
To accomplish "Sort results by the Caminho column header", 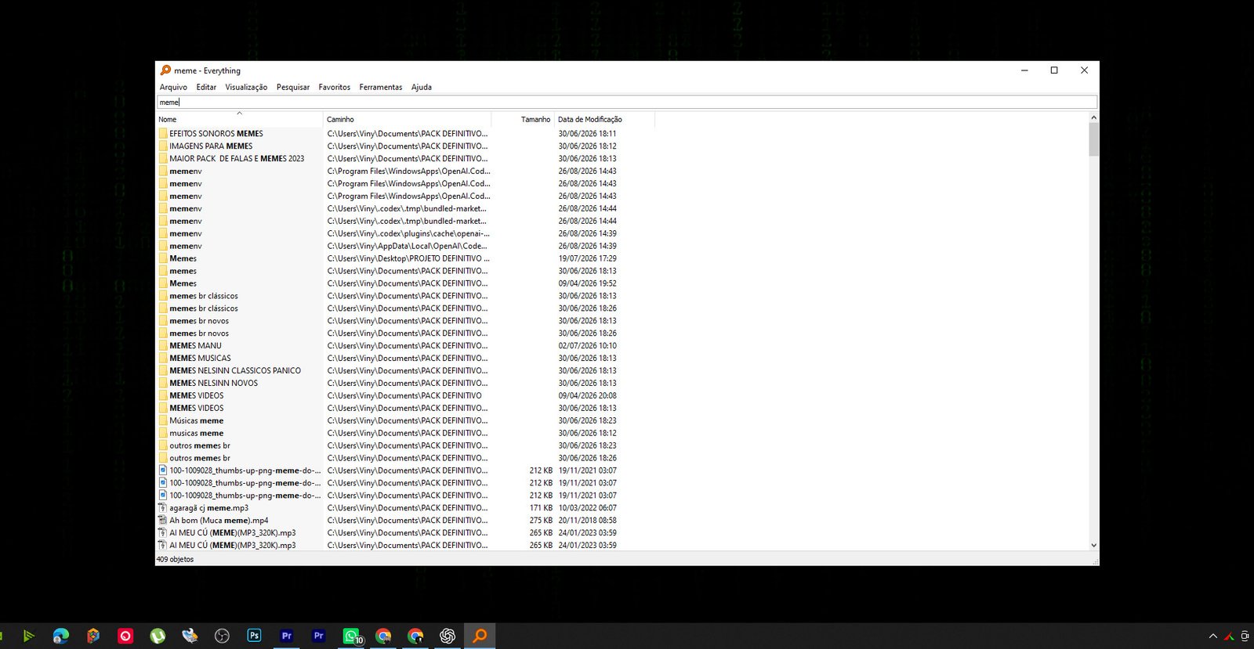I will pos(408,119).
